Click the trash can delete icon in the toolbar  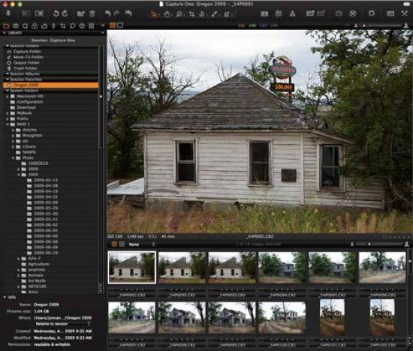pyautogui.click(x=92, y=13)
